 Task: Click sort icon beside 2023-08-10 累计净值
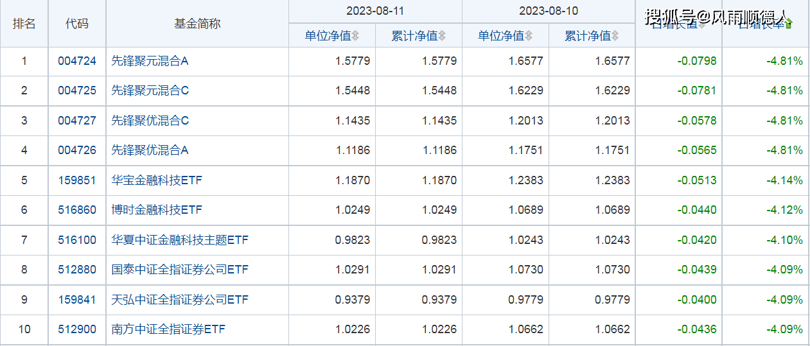pos(615,36)
